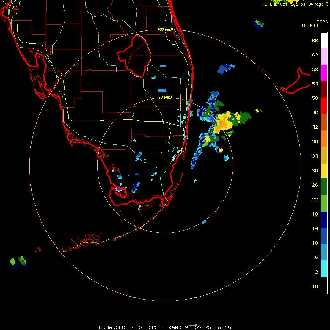Click the 2 legend value
The height and width of the screenshot is (330, 330).
point(316,272)
